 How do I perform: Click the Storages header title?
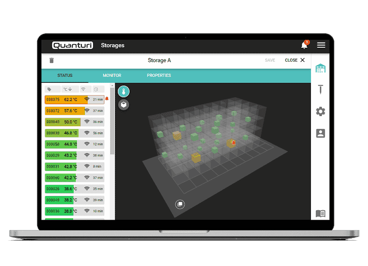click(x=112, y=45)
